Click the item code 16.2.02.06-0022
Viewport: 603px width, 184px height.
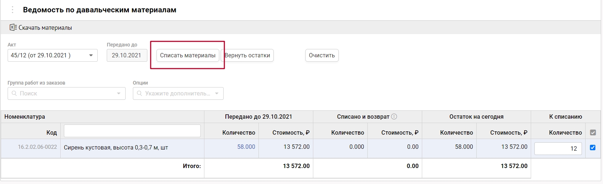(37, 147)
